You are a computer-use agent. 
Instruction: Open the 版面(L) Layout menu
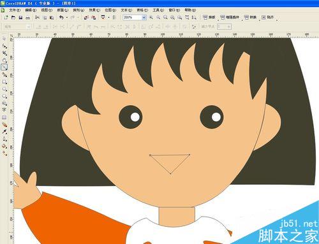[x=63, y=10]
